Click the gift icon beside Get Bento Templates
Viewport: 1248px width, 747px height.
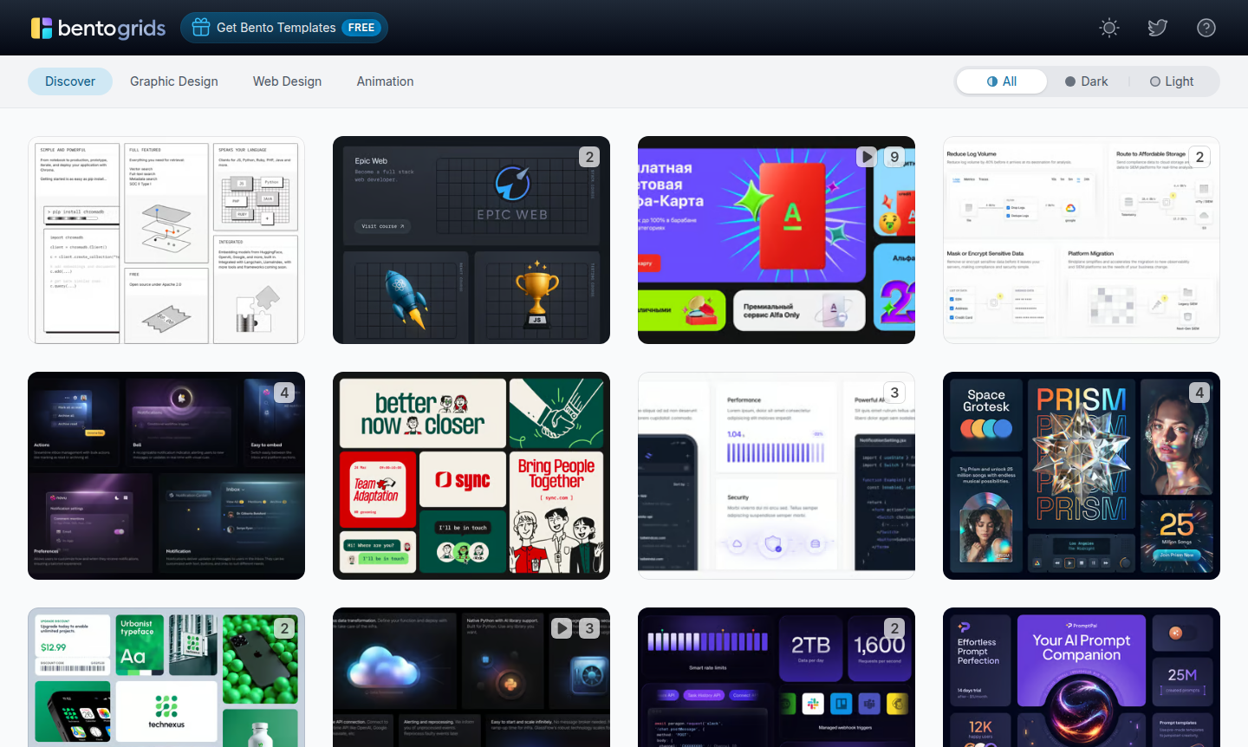tap(201, 28)
